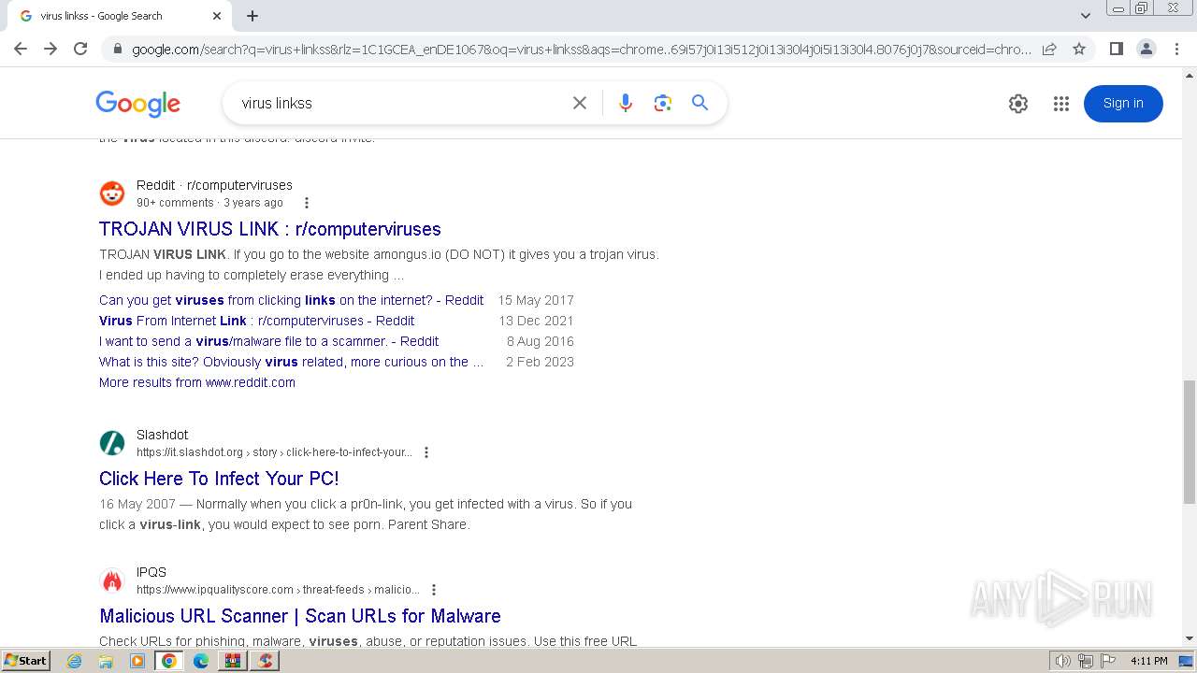Submit search with magnifier icon
Viewport: 1197px width, 673px height.
699,103
